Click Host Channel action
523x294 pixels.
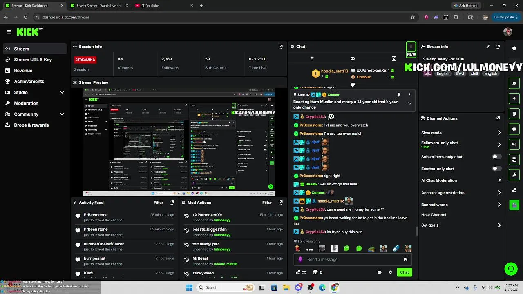pyautogui.click(x=434, y=215)
